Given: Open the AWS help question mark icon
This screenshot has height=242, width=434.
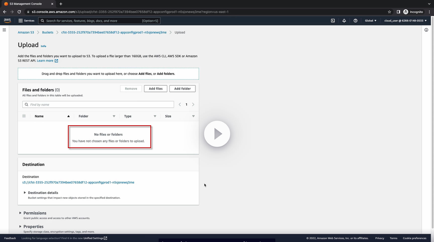Looking at the screenshot, I should point(356,21).
